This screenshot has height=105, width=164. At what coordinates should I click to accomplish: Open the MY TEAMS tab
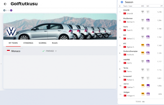[x=13, y=43]
